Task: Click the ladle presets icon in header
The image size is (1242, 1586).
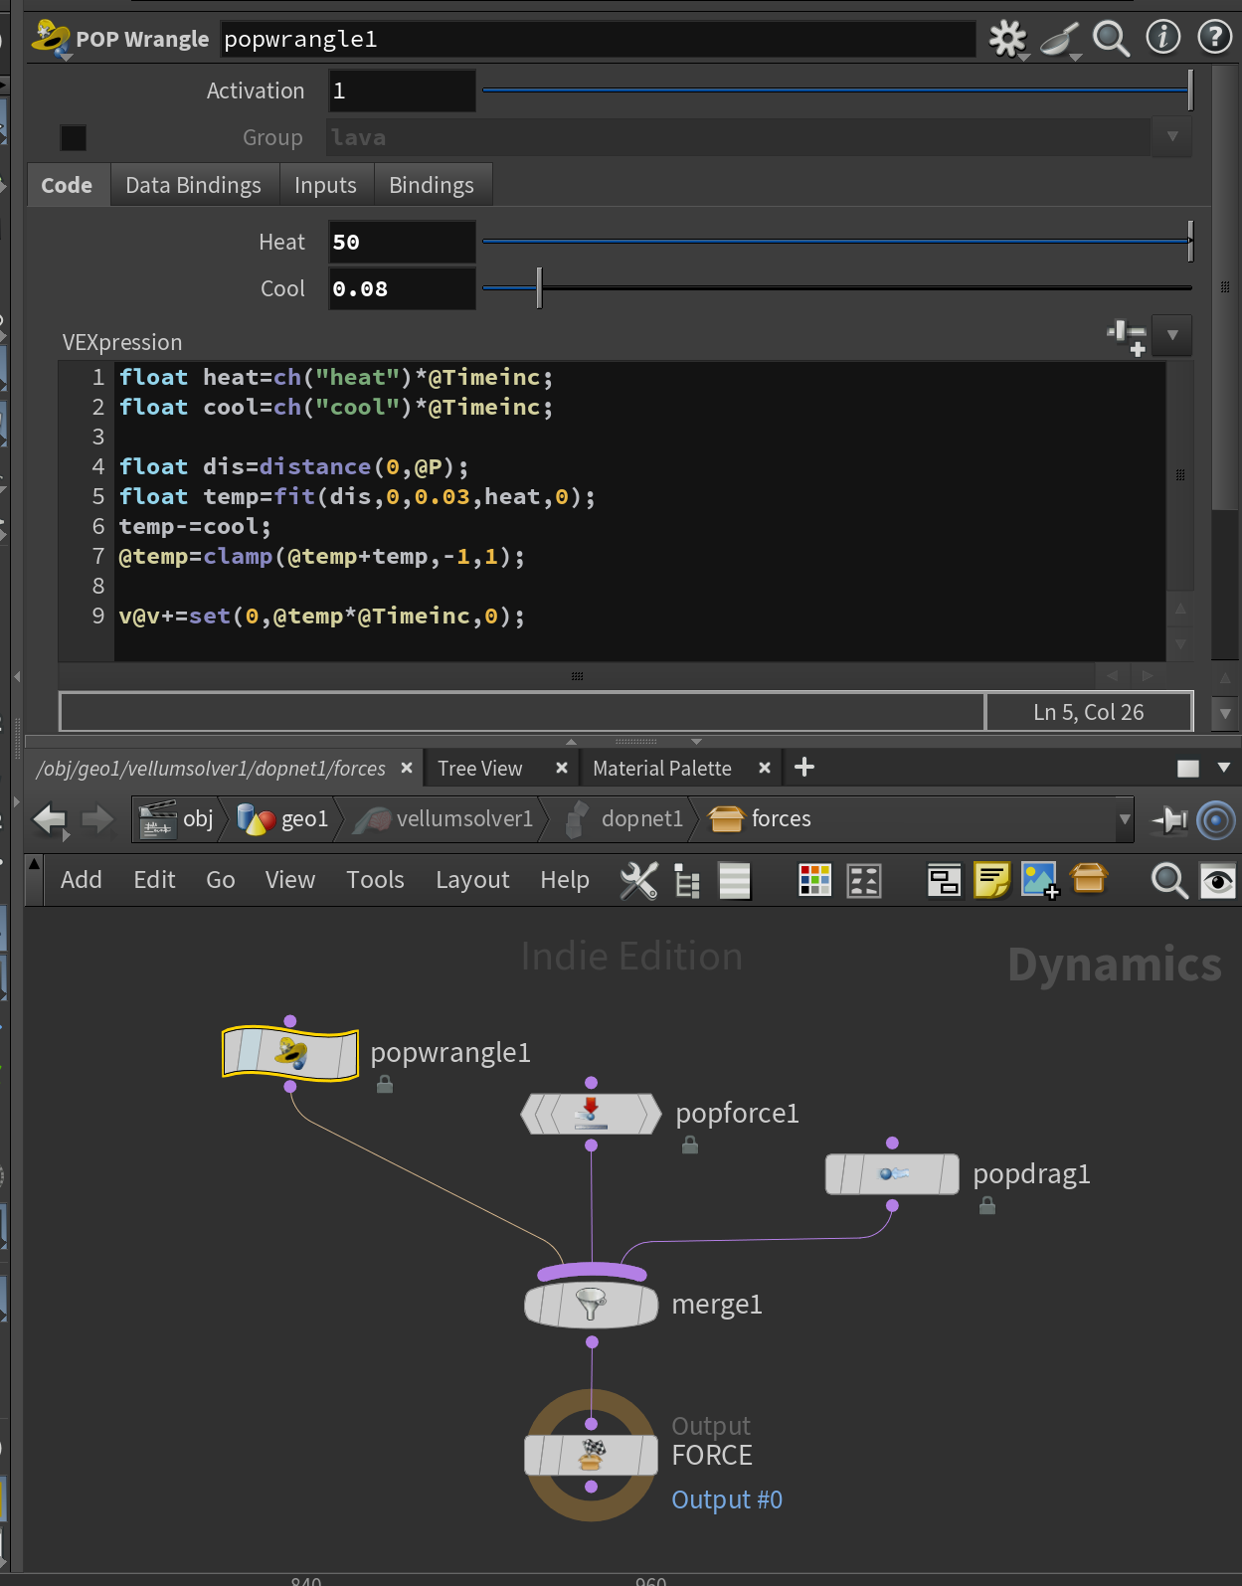Action: [1060, 40]
